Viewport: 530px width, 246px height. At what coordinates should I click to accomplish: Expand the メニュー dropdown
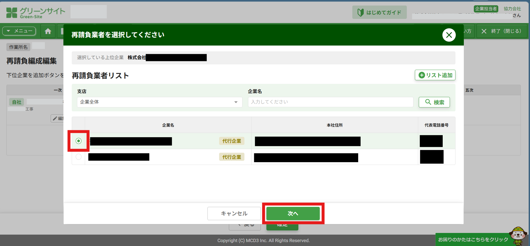point(19,31)
